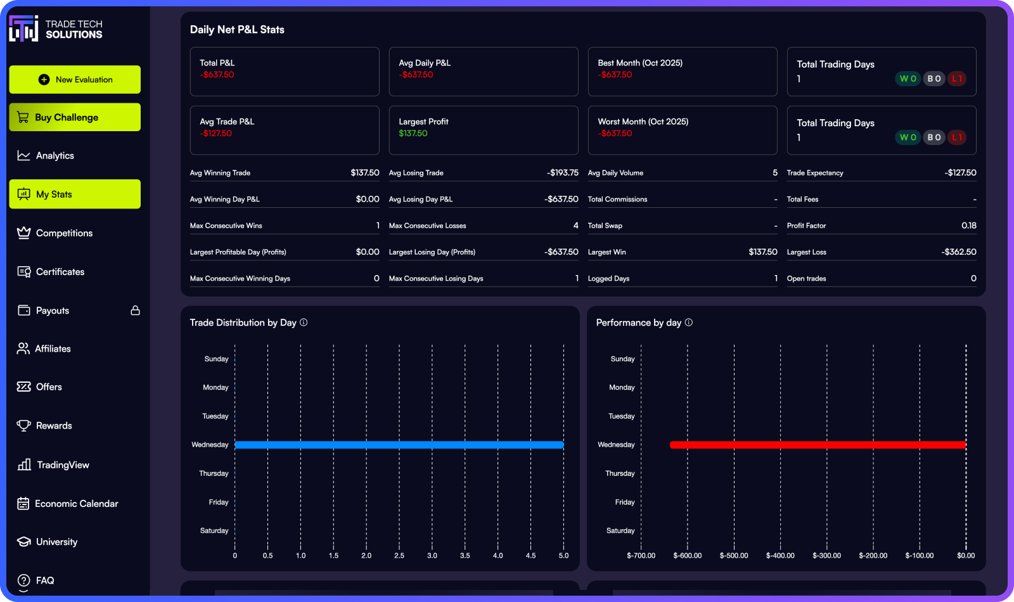The image size is (1014, 602).
Task: Click the Rewards trophy icon
Action: point(23,425)
